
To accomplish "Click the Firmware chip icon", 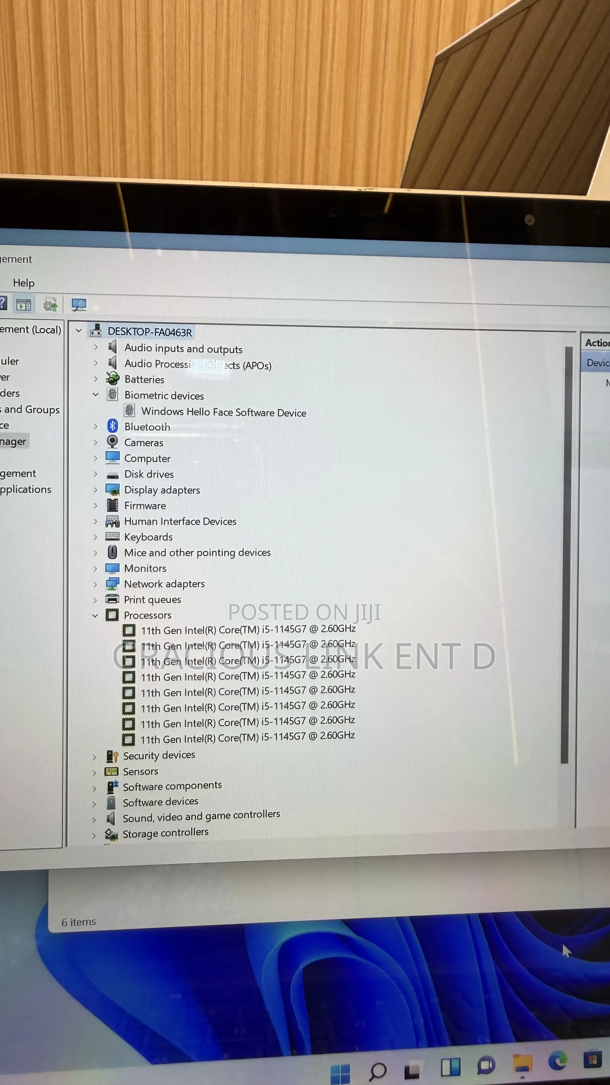I will pos(112,505).
